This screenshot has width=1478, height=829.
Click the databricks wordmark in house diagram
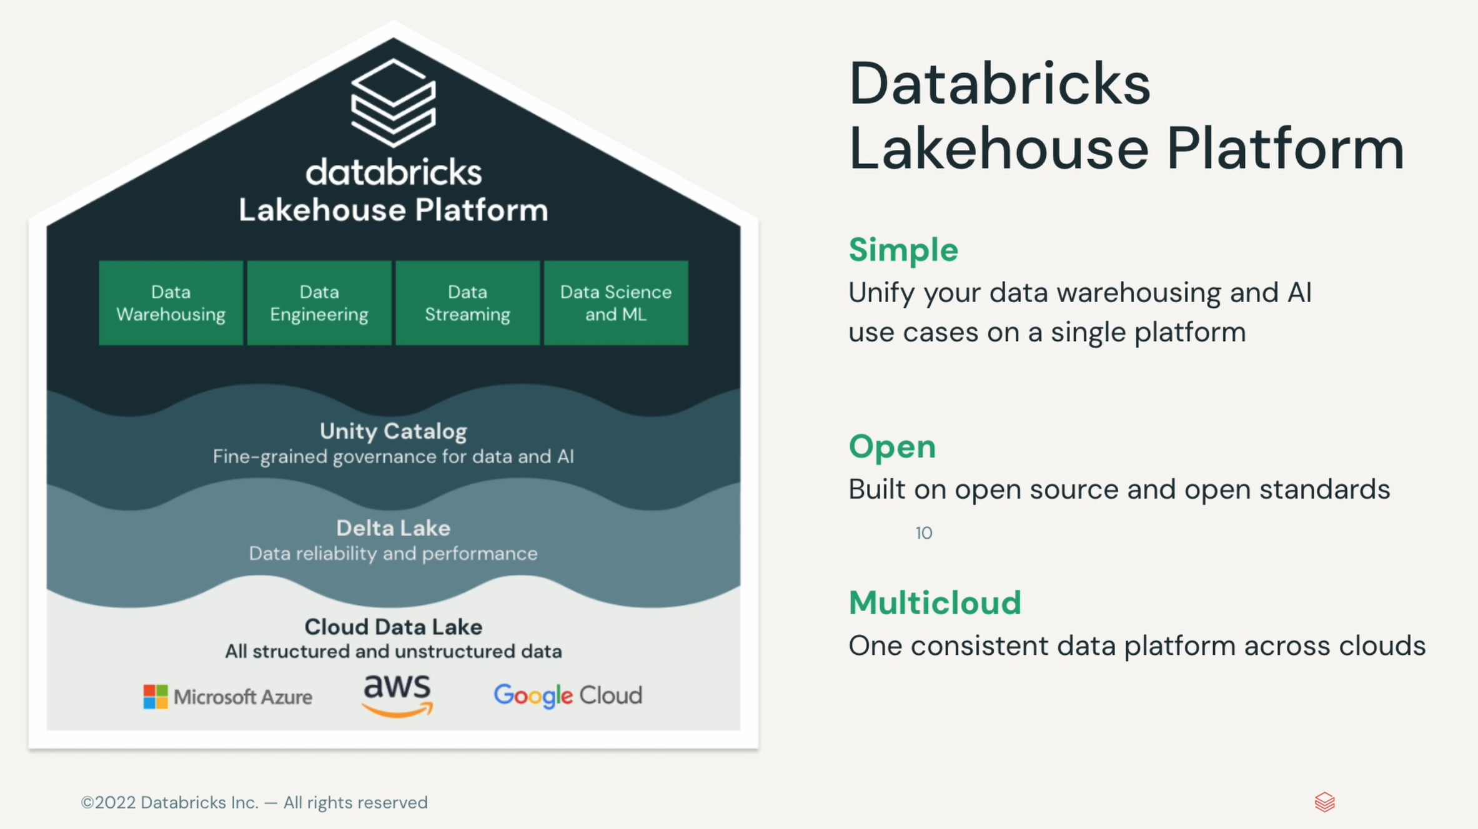coord(393,172)
